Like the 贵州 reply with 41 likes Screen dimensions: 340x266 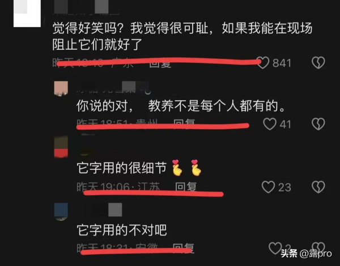pos(270,124)
